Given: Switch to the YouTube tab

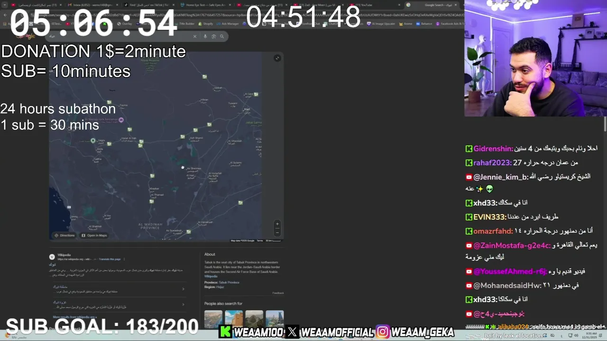Looking at the screenshot, I should [374, 5].
